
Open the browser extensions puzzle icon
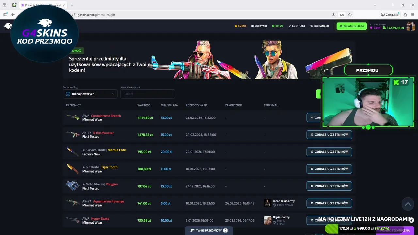pyautogui.click(x=405, y=15)
